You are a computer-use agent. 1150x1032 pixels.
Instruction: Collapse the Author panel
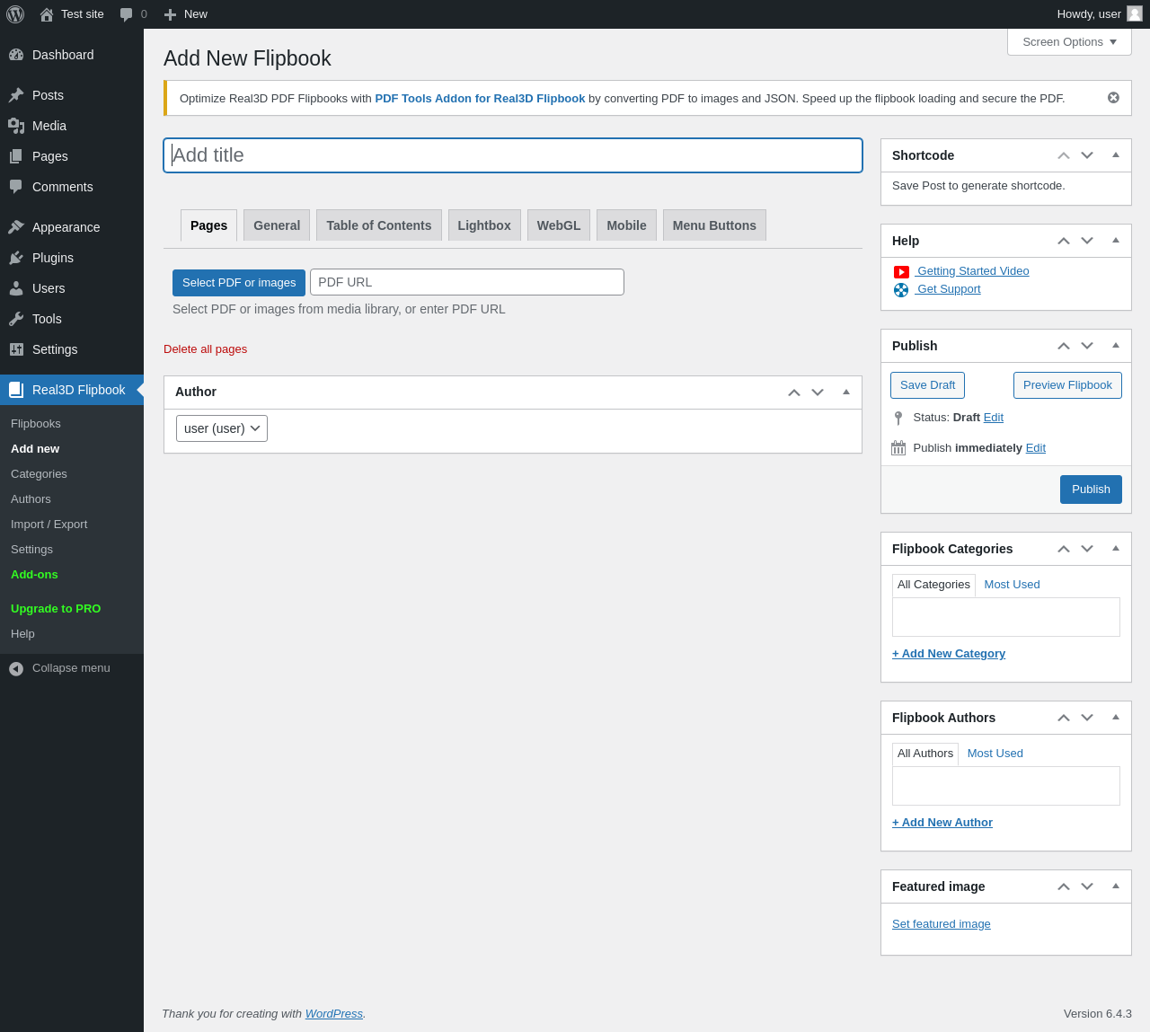tap(846, 393)
